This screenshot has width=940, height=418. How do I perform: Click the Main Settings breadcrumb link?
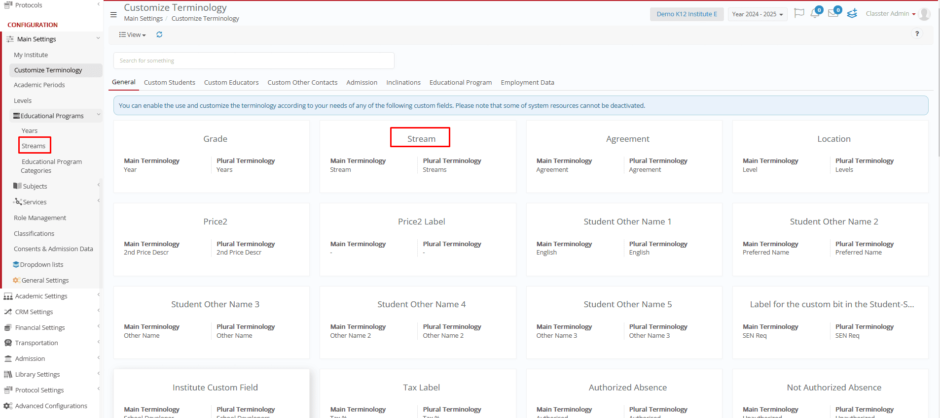(144, 19)
